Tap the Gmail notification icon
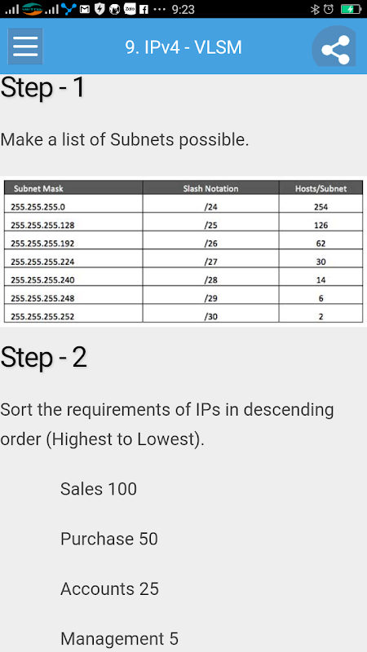The width and height of the screenshot is (367, 652). pos(85,9)
